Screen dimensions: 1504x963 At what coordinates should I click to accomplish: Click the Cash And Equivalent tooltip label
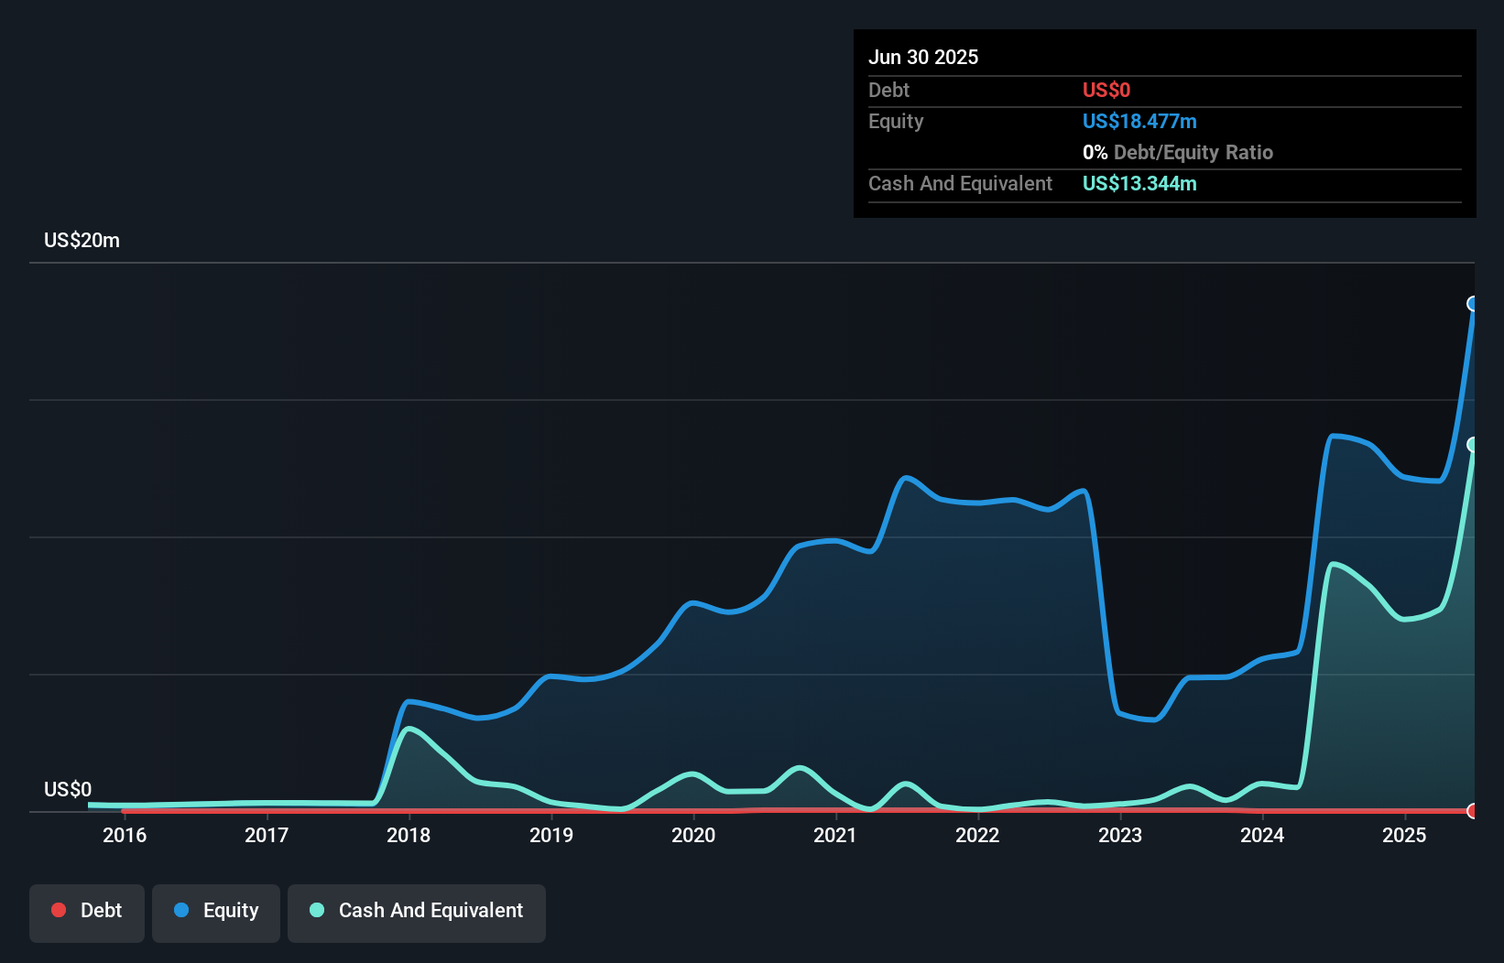point(960,184)
